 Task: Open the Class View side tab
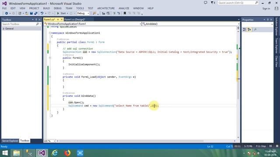(x=276, y=61)
